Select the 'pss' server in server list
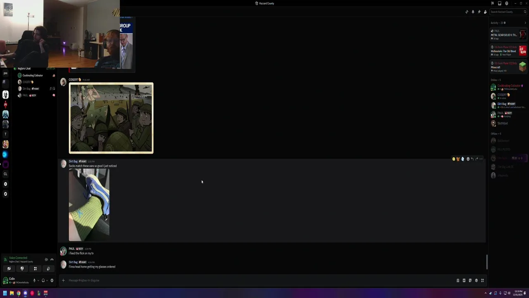This screenshot has height=298, width=529. pos(5,73)
